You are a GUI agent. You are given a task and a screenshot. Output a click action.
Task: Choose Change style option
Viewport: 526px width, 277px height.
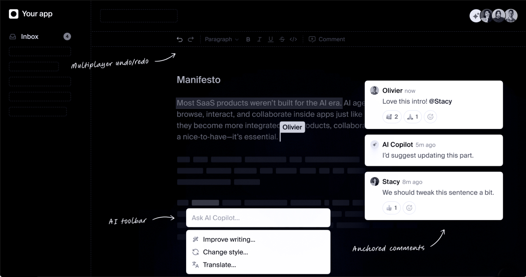225,252
